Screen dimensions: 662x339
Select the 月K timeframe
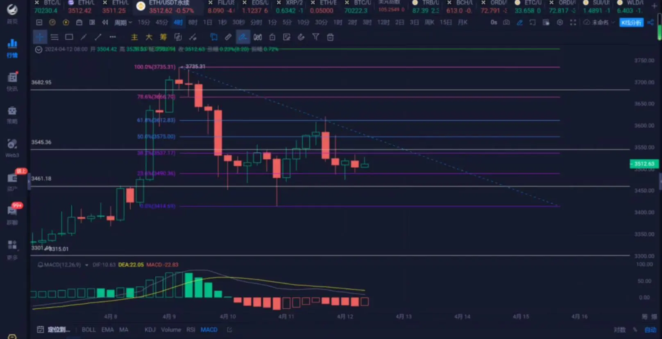(462, 23)
